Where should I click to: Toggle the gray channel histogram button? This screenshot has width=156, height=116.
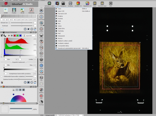[12, 36]
